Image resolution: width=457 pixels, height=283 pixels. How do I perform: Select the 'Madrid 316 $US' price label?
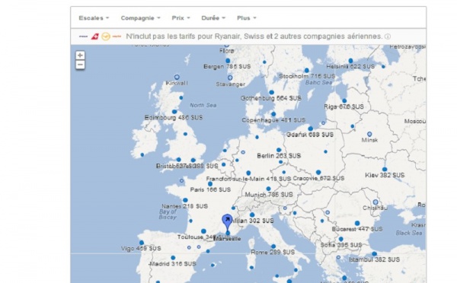click(x=173, y=264)
